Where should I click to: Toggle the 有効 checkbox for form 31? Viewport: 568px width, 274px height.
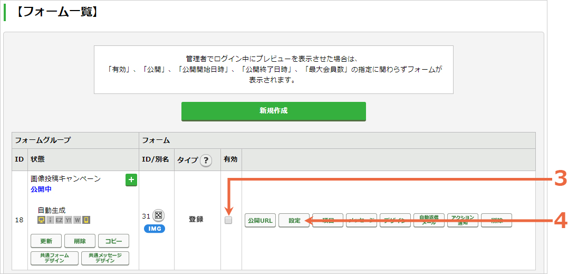point(228,220)
